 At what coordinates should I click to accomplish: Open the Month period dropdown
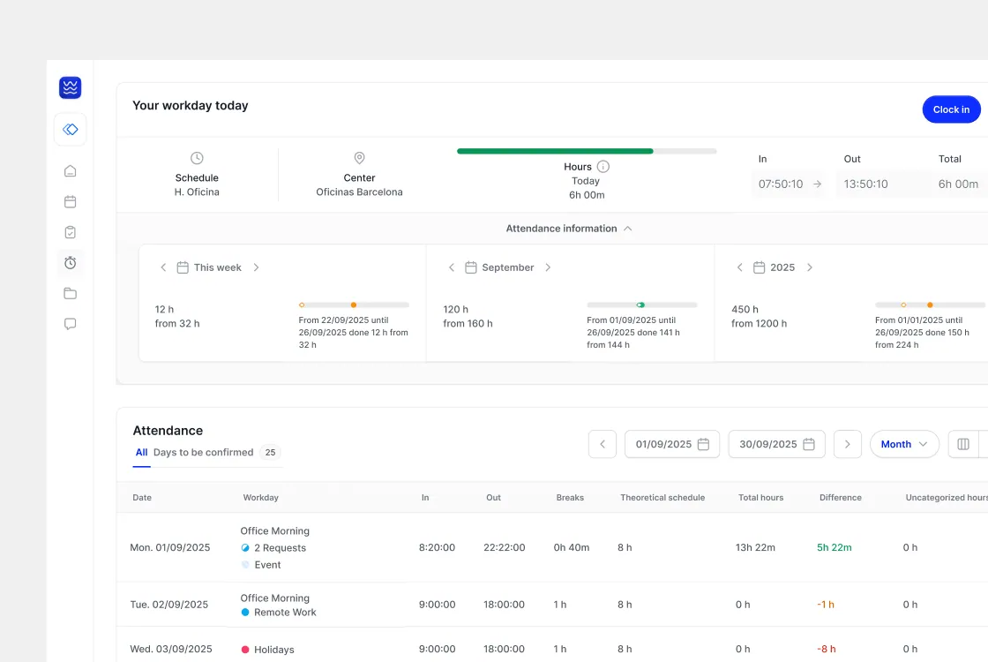(x=904, y=444)
